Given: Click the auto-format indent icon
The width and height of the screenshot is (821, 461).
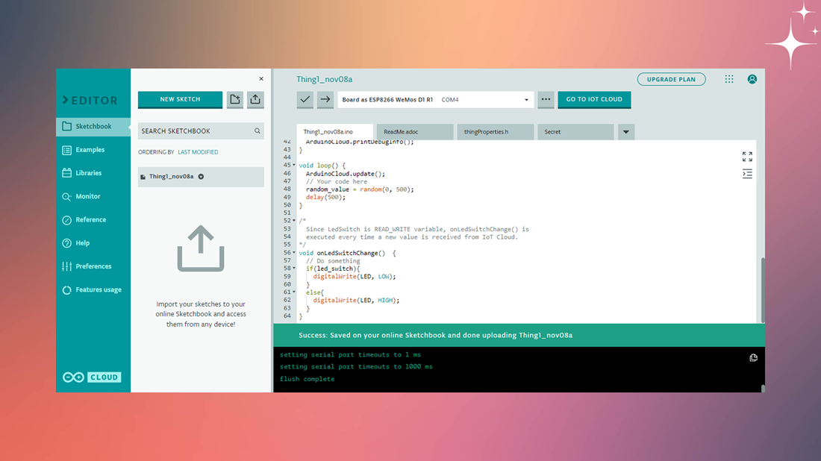Looking at the screenshot, I should point(747,174).
